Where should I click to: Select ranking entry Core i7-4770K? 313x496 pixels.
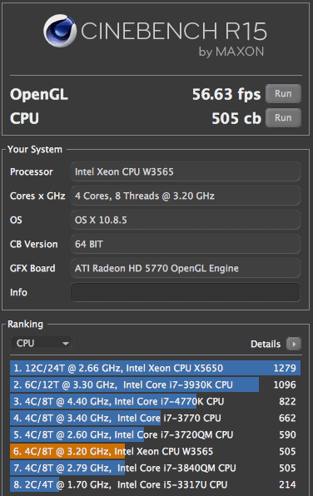[x=155, y=401]
